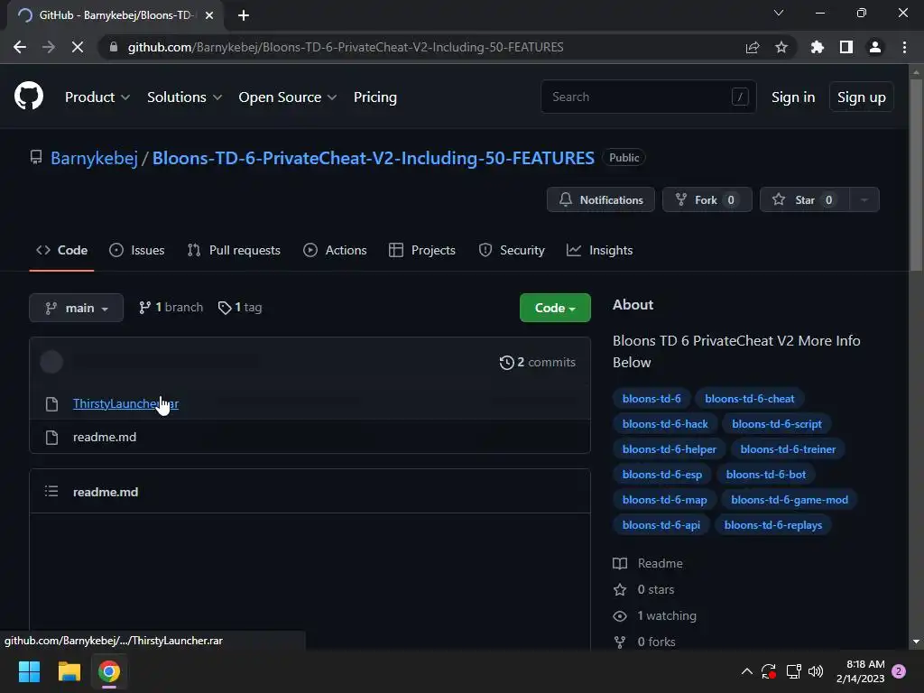View site information lock icon
Viewport: 924px width, 693px height.
(x=114, y=47)
